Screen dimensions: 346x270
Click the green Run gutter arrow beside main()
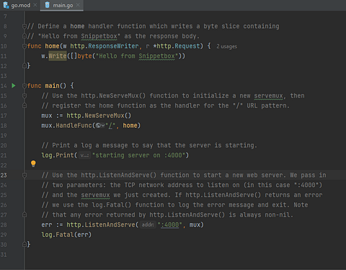[14, 86]
